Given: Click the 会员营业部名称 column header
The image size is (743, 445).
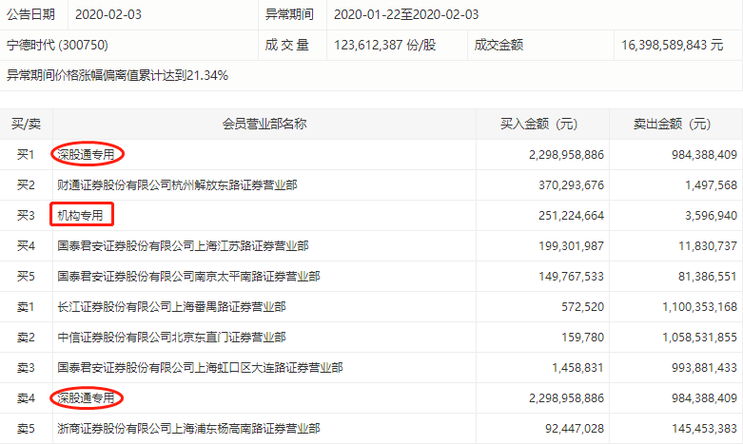Looking at the screenshot, I should coord(264,124).
